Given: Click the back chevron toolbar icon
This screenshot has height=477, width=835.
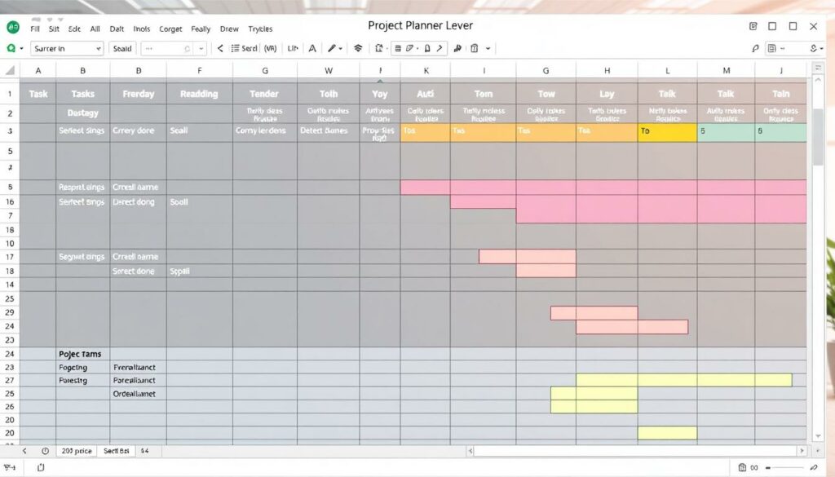Looking at the screenshot, I should coord(220,48).
